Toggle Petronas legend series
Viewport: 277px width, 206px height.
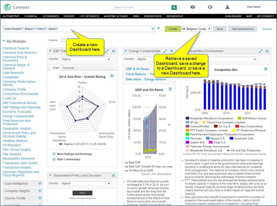[x=194, y=138]
